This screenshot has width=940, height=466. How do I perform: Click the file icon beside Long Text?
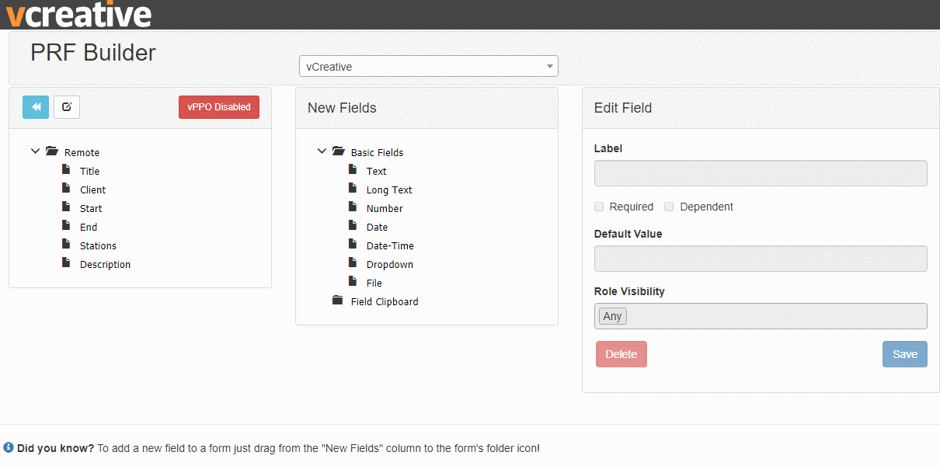point(353,189)
